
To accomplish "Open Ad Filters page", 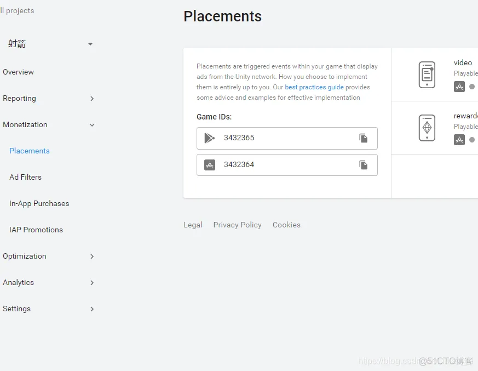I will click(25, 177).
